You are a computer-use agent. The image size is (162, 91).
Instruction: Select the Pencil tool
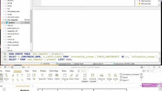coord(71,77)
